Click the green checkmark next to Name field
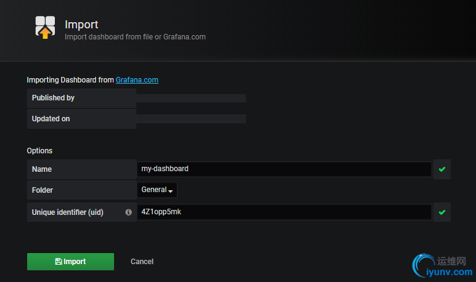Viewport: 476px width, 282px height. (441, 169)
